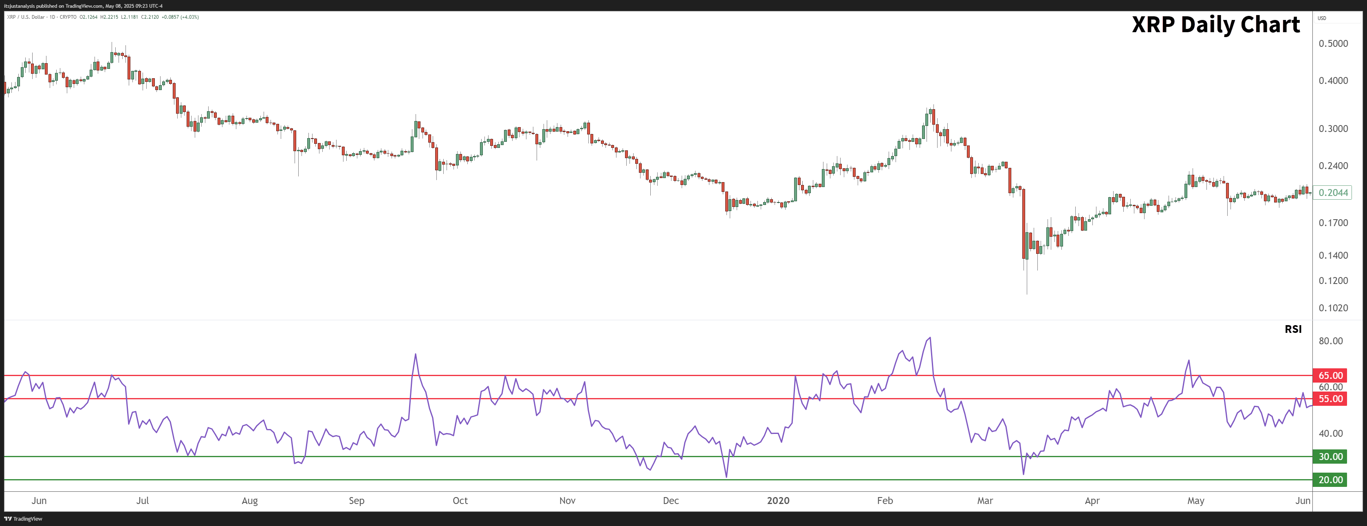Screen dimensions: 1367x526
Task: Click the Mar label on time axis
Action: pos(985,500)
